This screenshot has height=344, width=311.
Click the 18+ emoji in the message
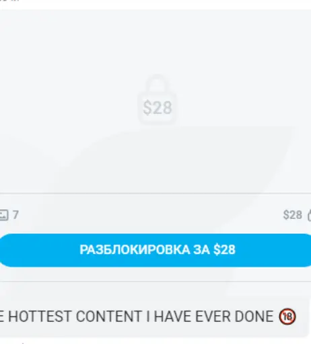click(x=287, y=316)
